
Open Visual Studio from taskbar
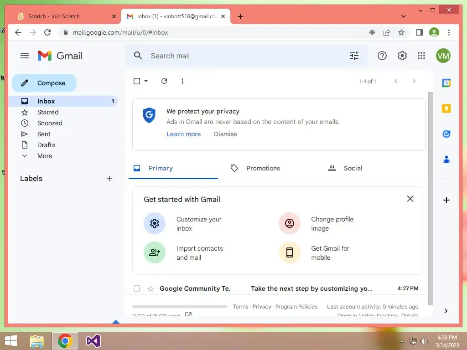pos(93,341)
